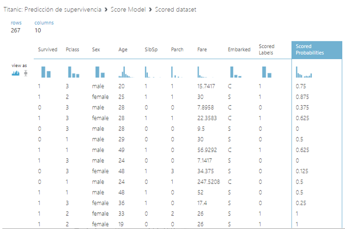Open the Score Model breadcrumb link
The image size is (345, 229).
point(128,9)
